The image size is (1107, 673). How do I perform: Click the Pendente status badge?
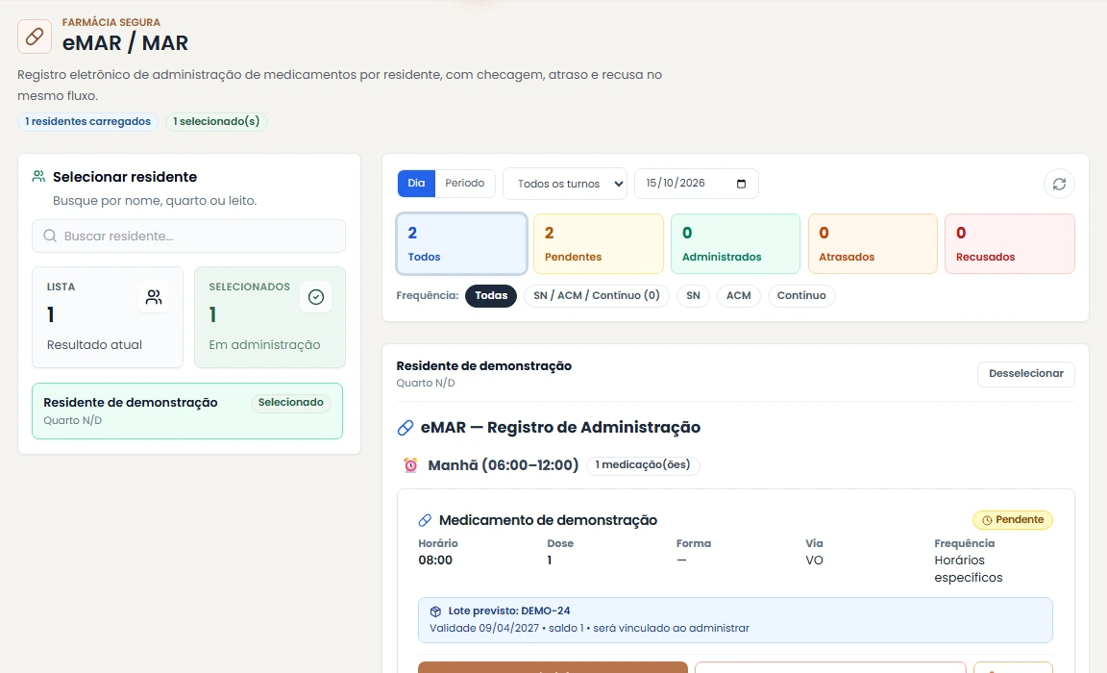coord(1013,520)
